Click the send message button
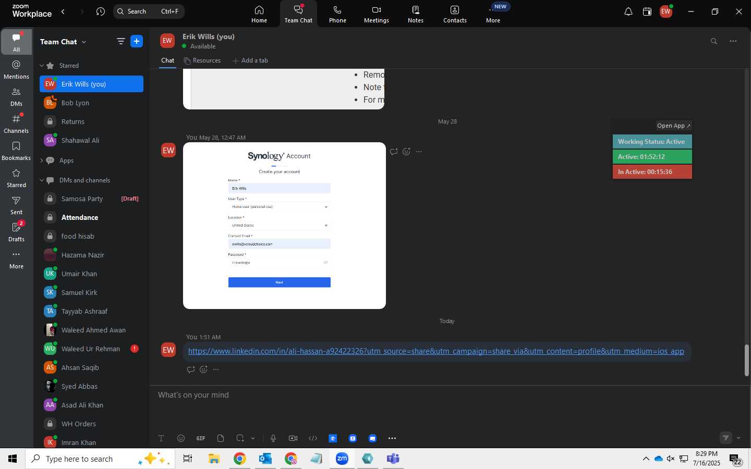The image size is (751, 469). tap(726, 438)
